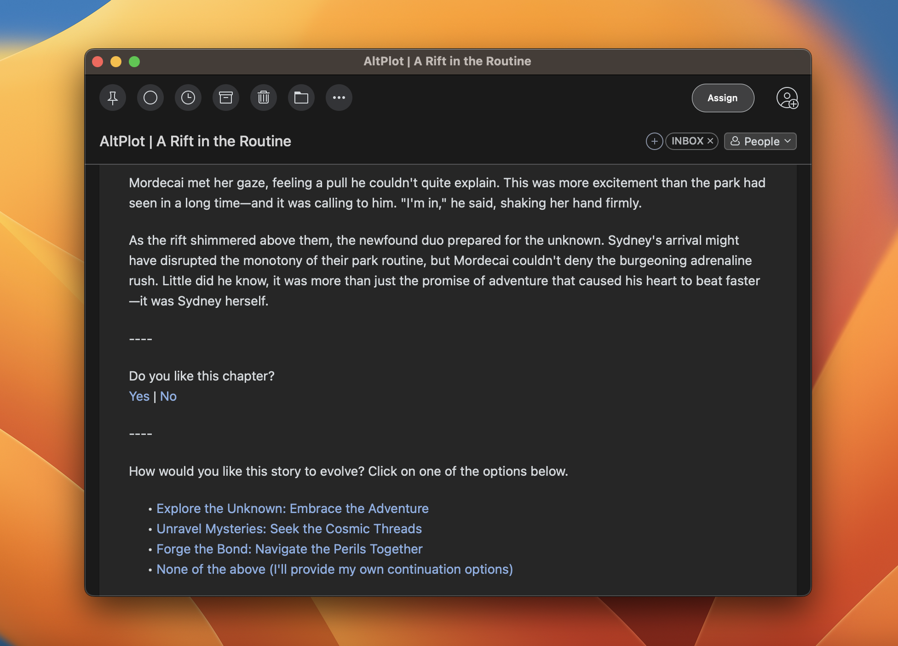The width and height of the screenshot is (898, 646).
Task: Open the more options ellipsis menu
Action: click(339, 98)
